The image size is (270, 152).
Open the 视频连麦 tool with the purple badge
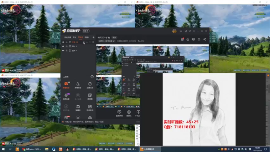click(66, 97)
